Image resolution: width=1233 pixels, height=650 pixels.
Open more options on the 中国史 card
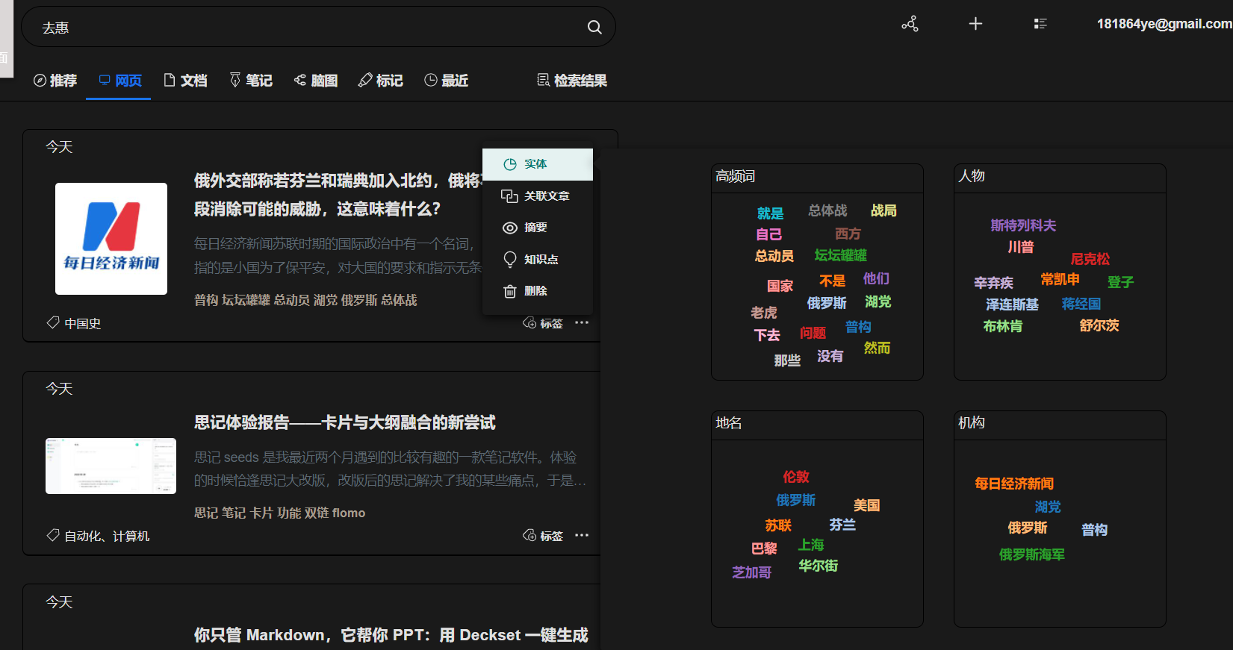(582, 322)
